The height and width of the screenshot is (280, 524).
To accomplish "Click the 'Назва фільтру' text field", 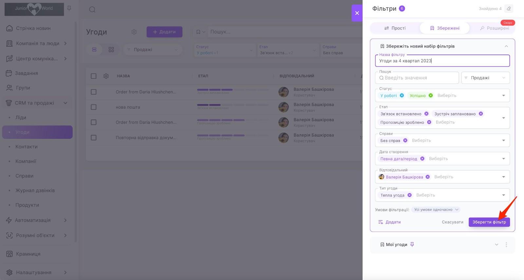I will tap(442, 61).
